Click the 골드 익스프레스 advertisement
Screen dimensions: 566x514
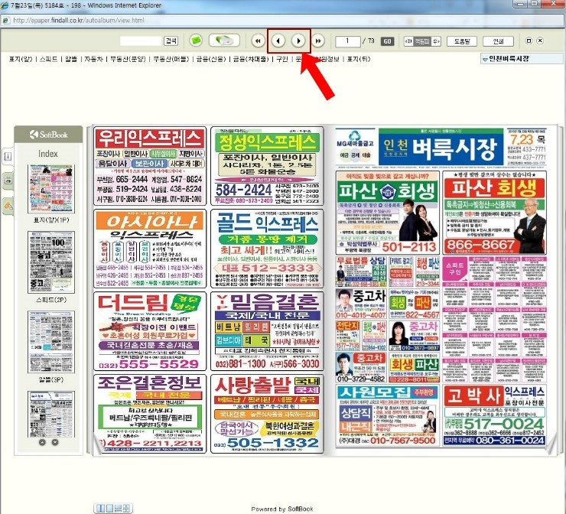click(x=267, y=249)
